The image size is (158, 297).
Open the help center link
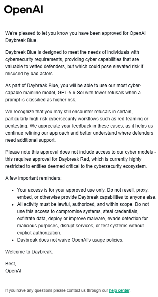click(119, 290)
